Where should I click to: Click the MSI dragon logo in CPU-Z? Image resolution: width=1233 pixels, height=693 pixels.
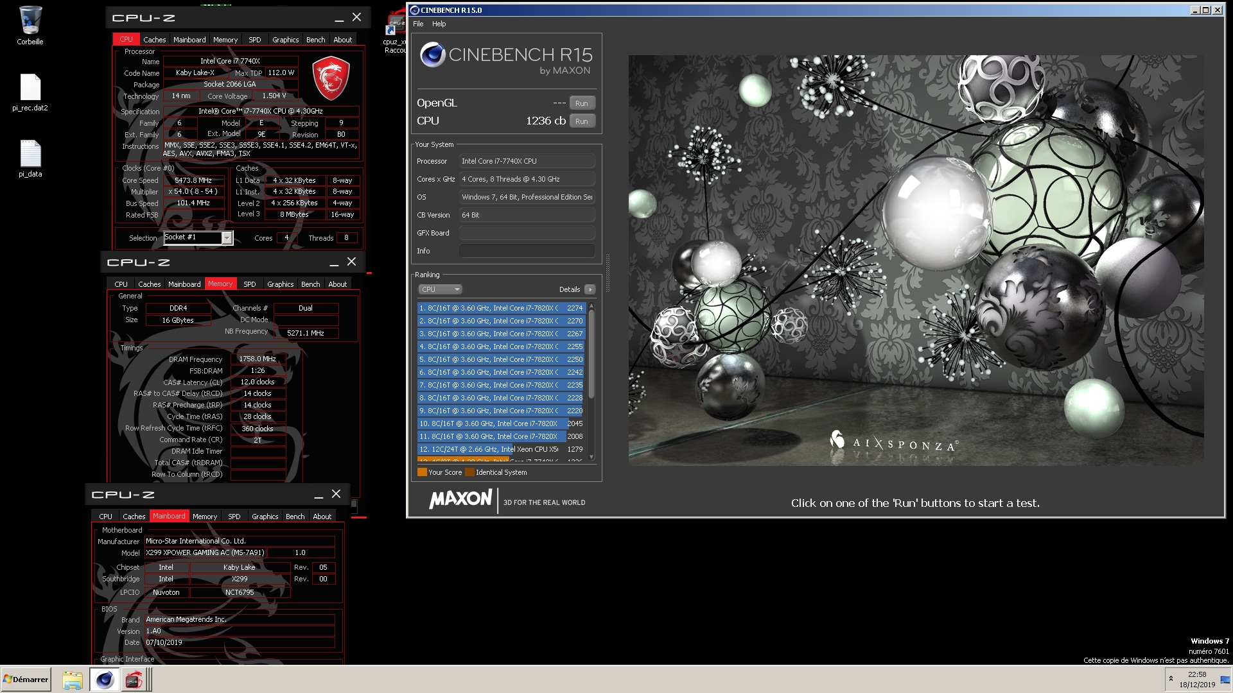click(x=331, y=78)
